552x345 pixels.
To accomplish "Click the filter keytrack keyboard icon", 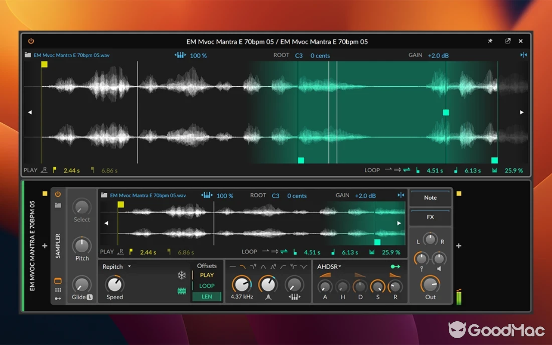I will tap(295, 297).
